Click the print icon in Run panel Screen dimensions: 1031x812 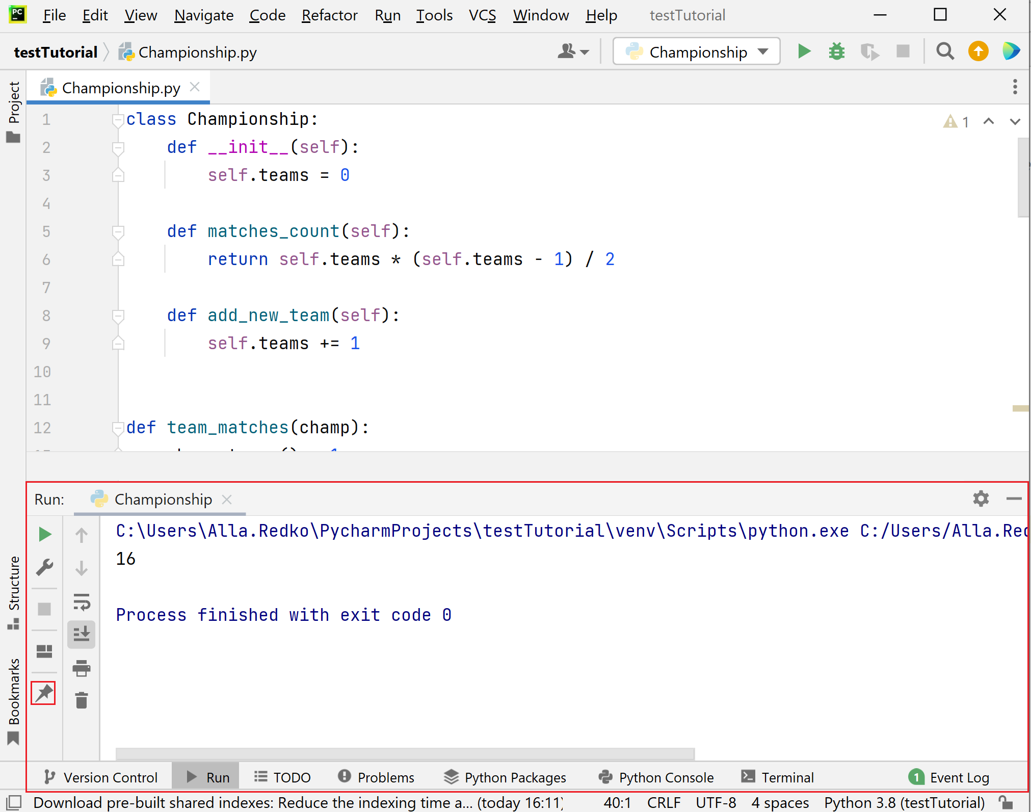click(x=82, y=668)
